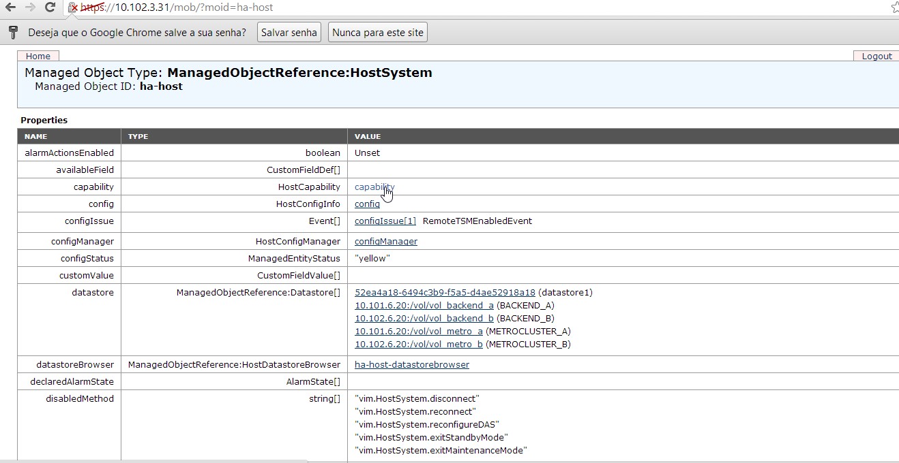This screenshot has width=899, height=463.
Task: Open the ha-host-datastorebrowser link
Action: (411, 364)
